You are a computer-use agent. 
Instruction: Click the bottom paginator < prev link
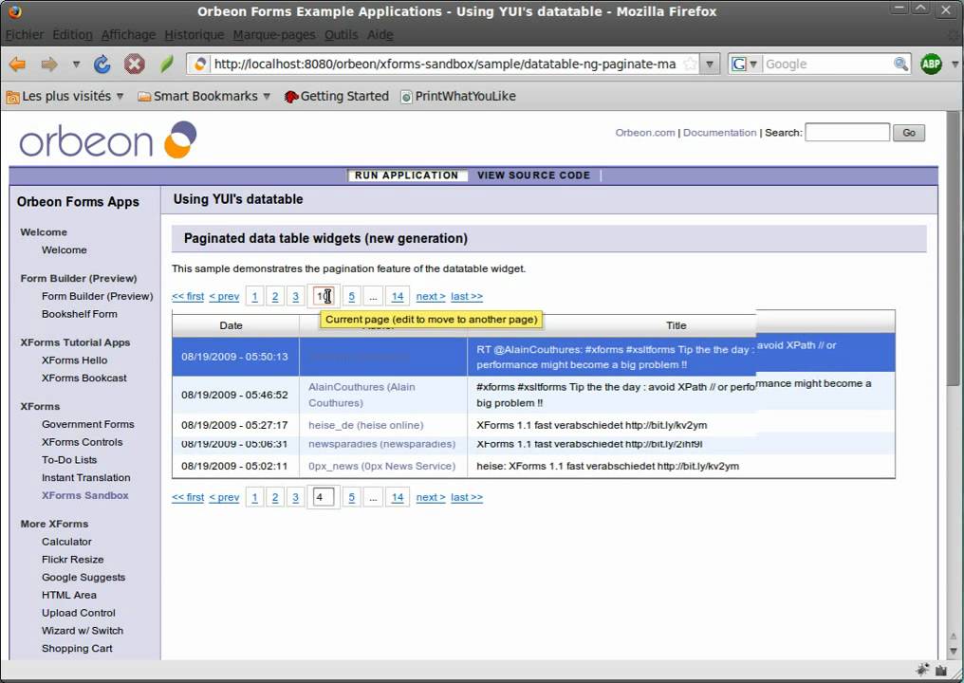pyautogui.click(x=224, y=497)
